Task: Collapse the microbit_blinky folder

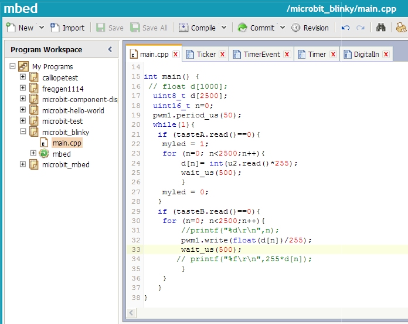Action: 23,132
